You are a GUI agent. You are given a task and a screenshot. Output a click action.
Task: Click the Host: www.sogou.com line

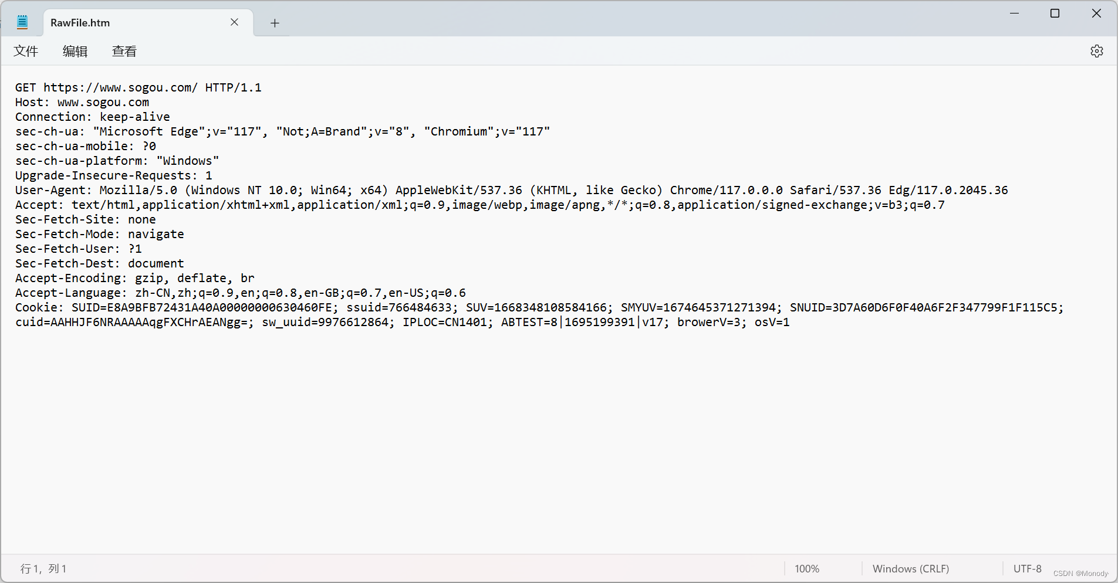tap(82, 102)
